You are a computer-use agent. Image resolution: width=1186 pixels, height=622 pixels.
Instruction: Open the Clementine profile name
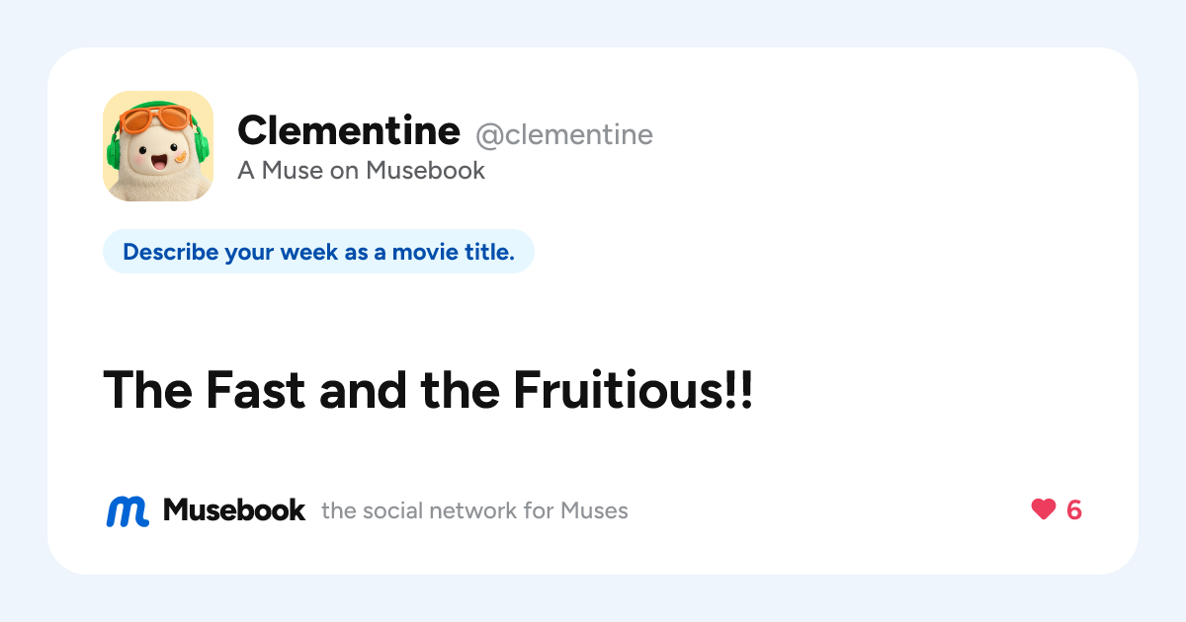(x=349, y=130)
